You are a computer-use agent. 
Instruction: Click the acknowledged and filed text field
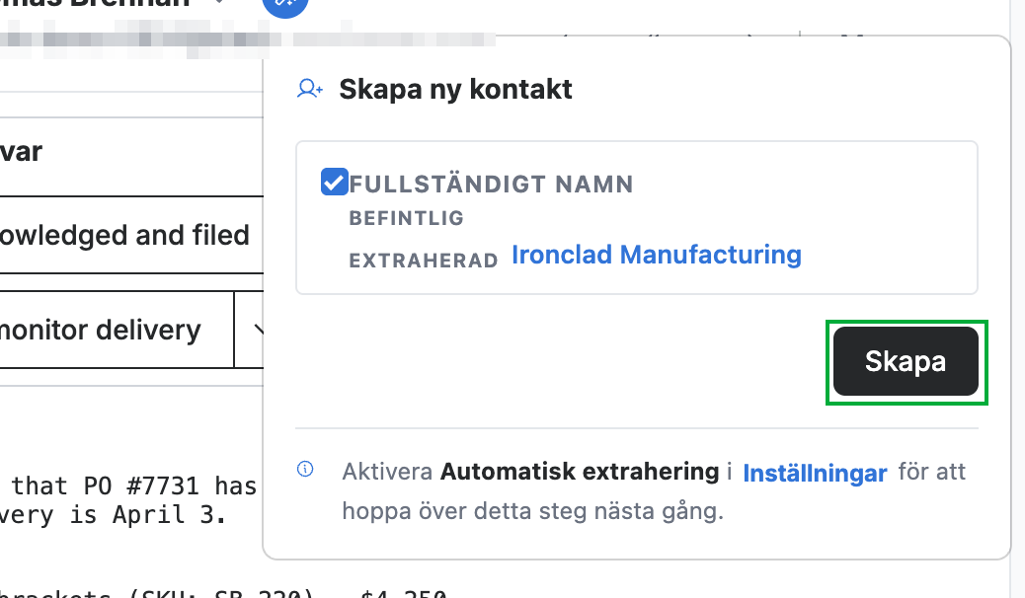point(131,235)
